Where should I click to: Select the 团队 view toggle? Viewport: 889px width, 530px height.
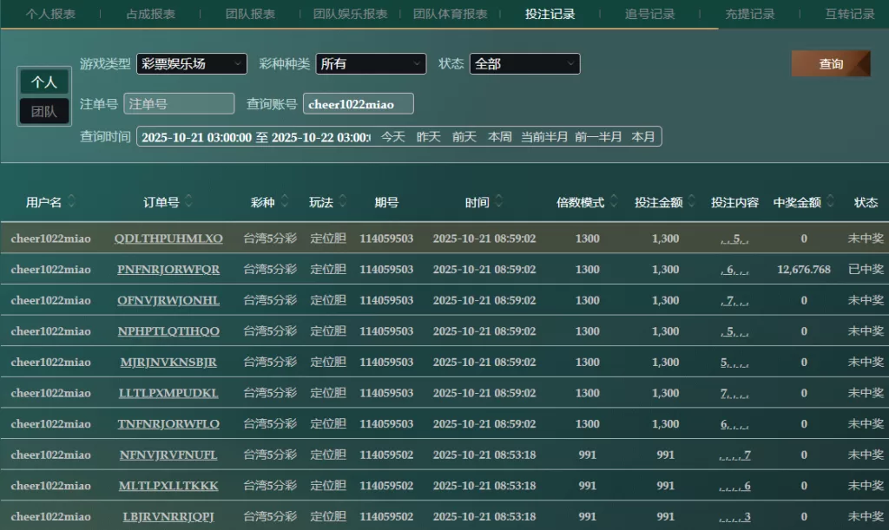pos(44,111)
